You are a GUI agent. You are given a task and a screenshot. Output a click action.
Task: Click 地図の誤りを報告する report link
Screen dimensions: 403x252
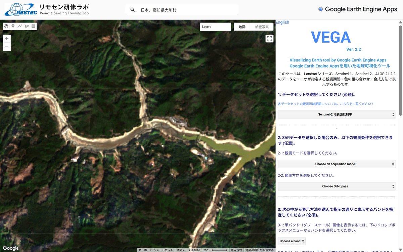pyautogui.click(x=259, y=250)
